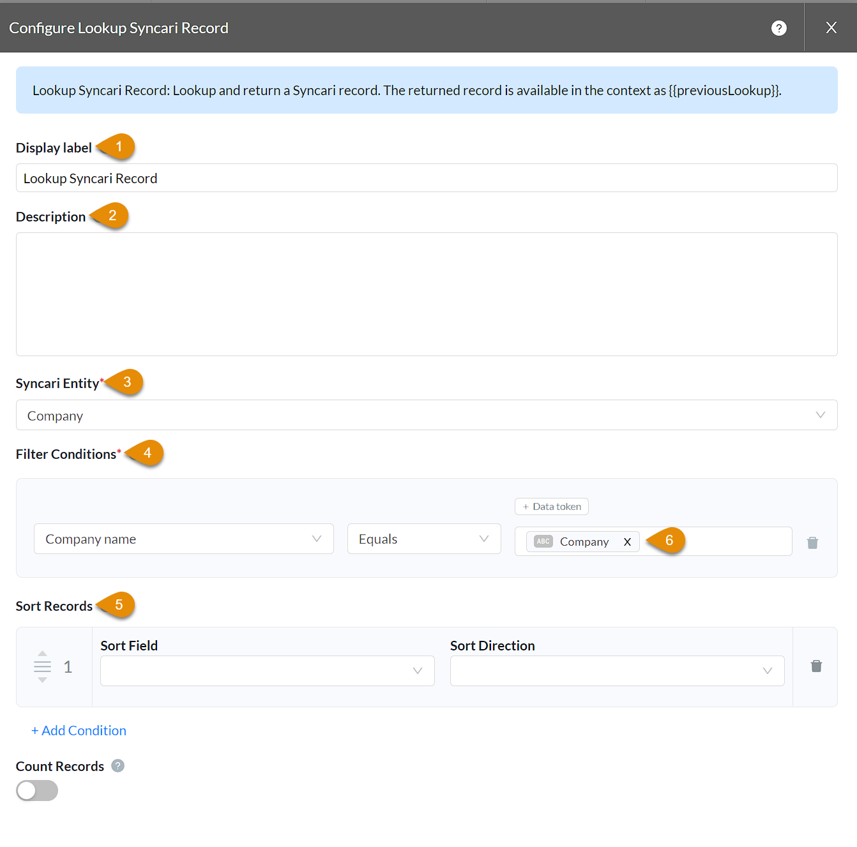Open the Syncari Entity Company dropdown
This screenshot has width=857, height=847.
(x=427, y=416)
